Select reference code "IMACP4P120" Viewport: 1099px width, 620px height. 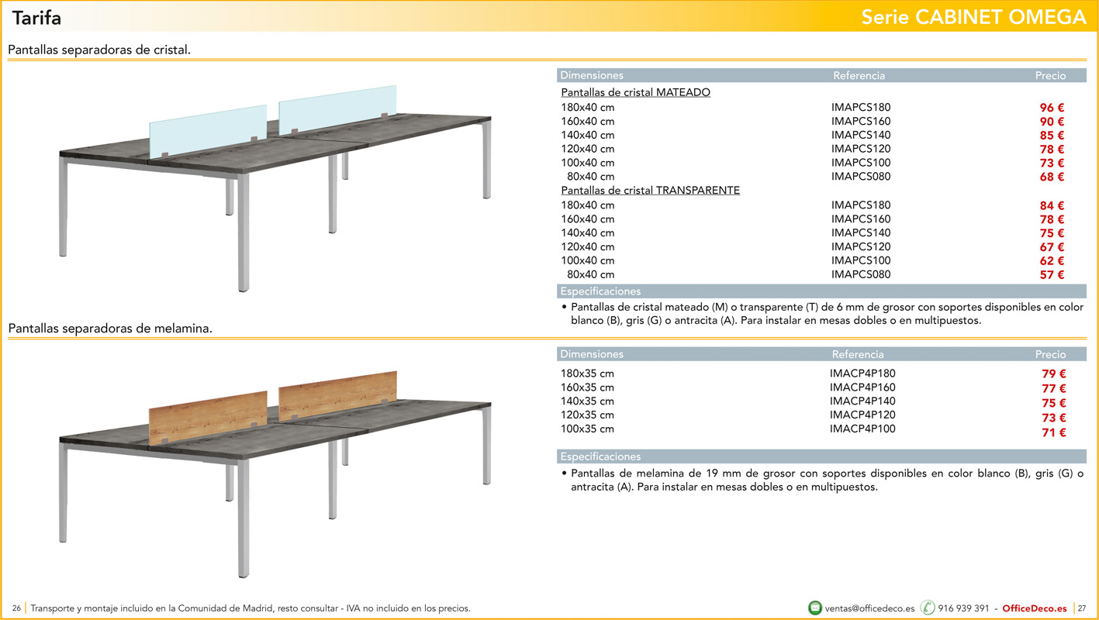(862, 415)
